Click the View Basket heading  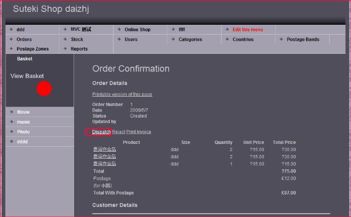pos(27,76)
